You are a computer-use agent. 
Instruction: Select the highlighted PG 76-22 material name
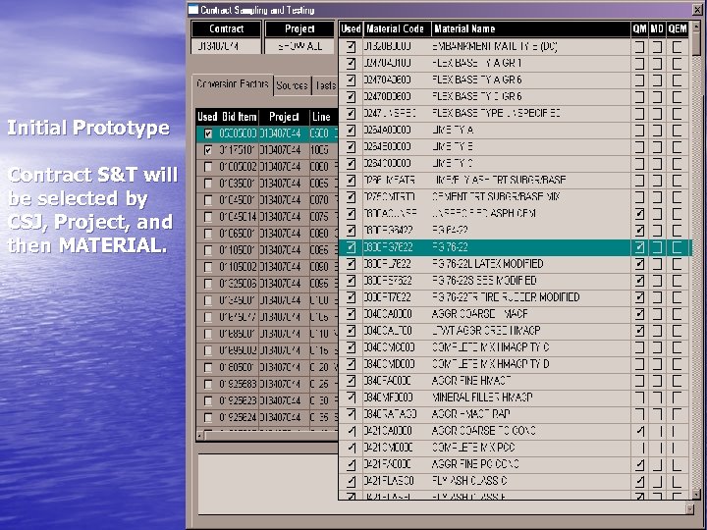pyautogui.click(x=450, y=247)
